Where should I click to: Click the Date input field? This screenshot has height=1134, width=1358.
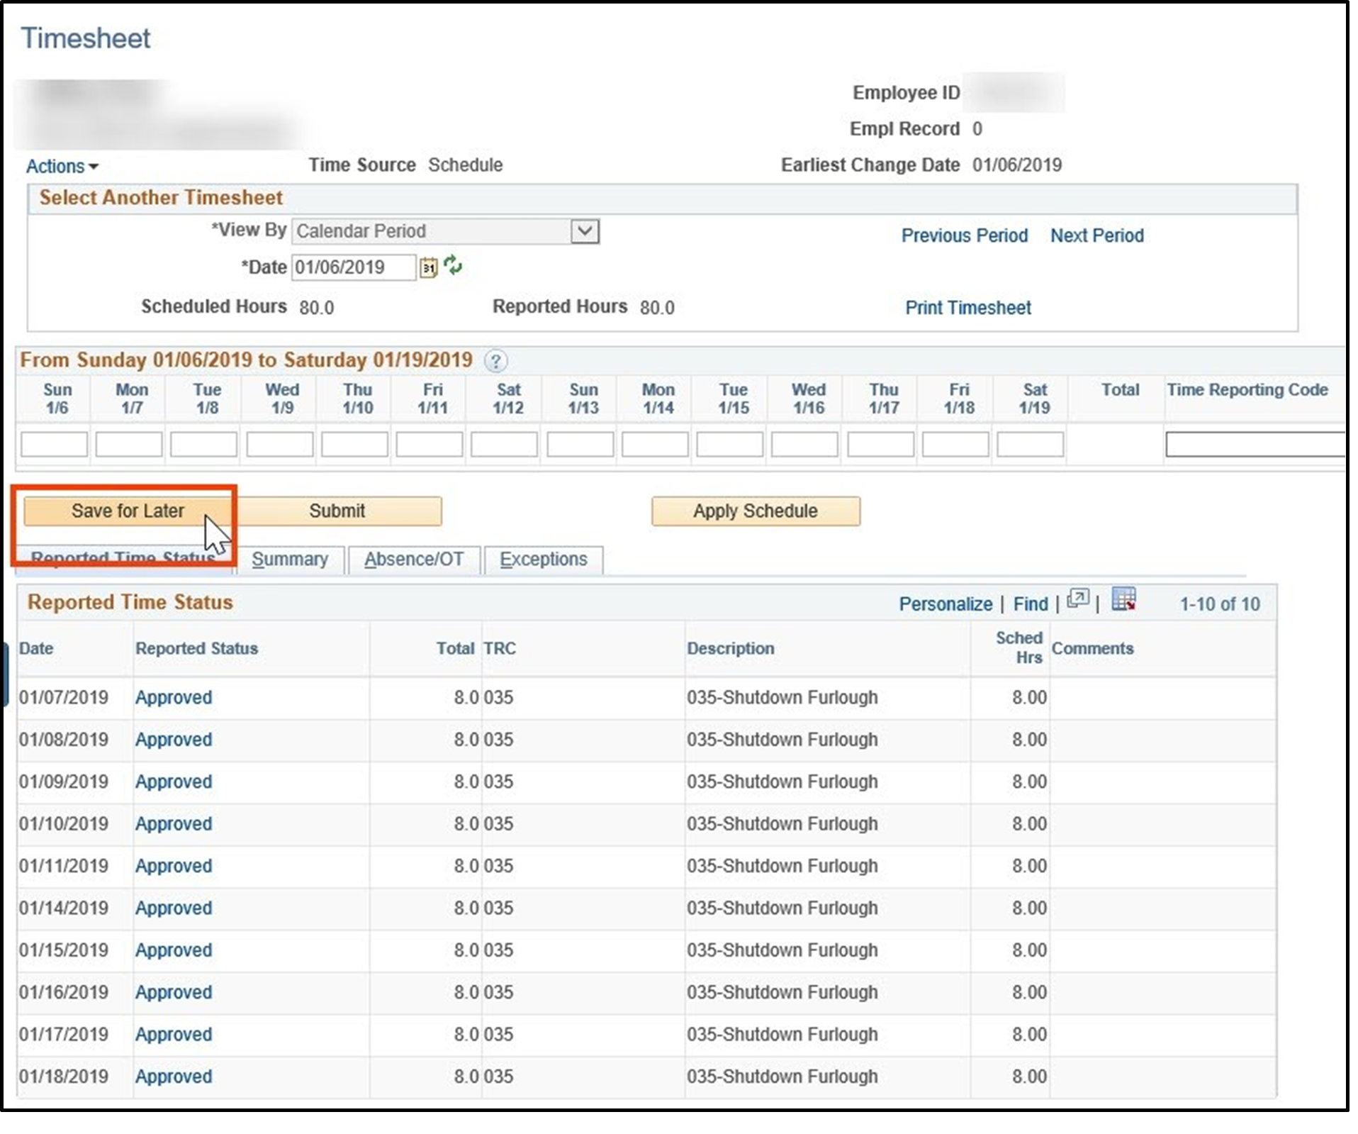352,267
